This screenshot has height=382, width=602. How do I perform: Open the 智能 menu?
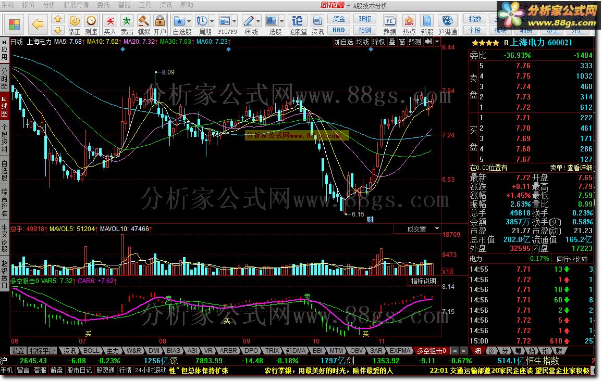pyautogui.click(x=124, y=5)
